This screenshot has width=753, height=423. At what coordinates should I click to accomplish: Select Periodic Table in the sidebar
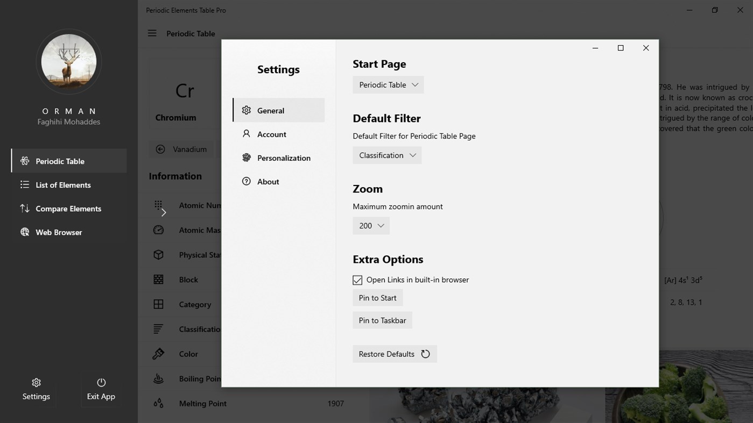(69, 161)
